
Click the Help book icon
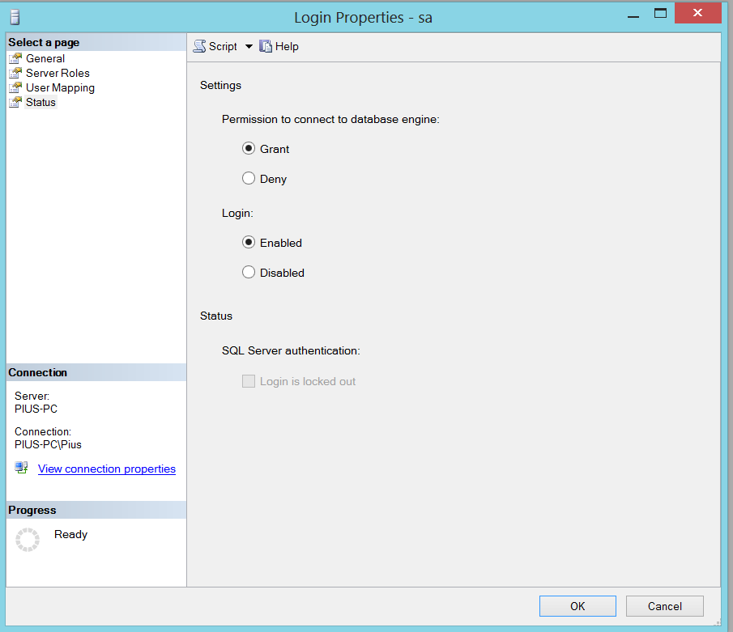[266, 46]
